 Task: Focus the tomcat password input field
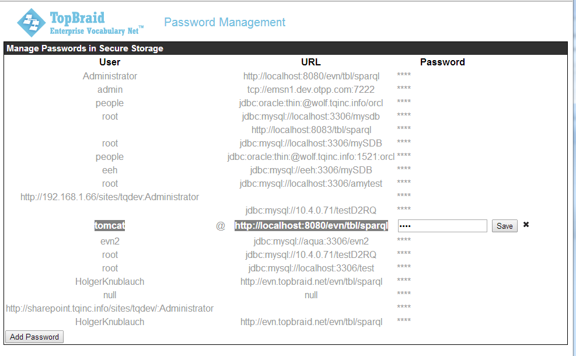pos(442,226)
